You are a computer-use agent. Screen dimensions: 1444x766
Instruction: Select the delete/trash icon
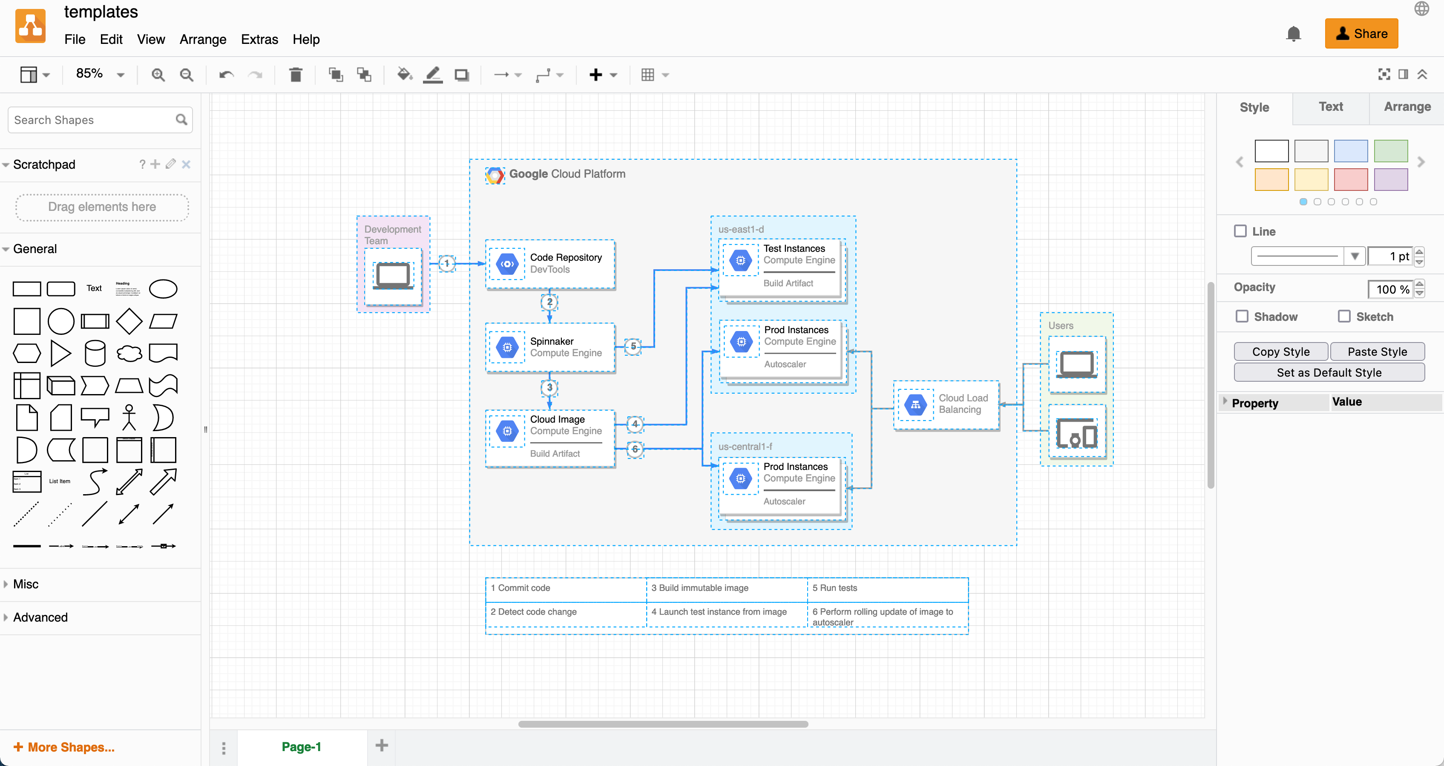click(296, 74)
